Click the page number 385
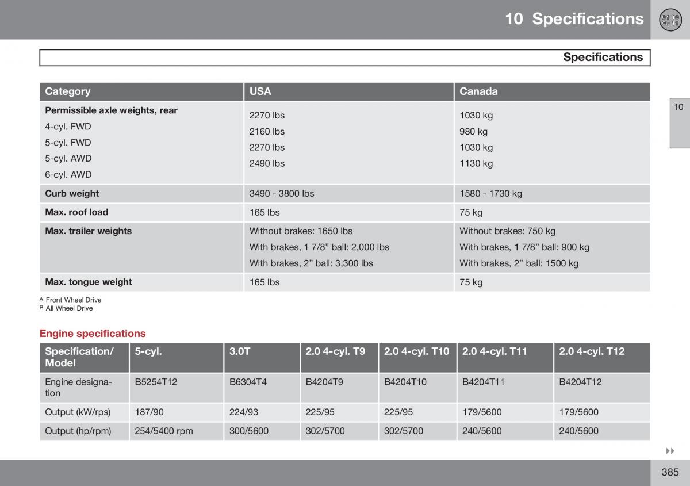This screenshot has width=690, height=486. click(x=670, y=472)
